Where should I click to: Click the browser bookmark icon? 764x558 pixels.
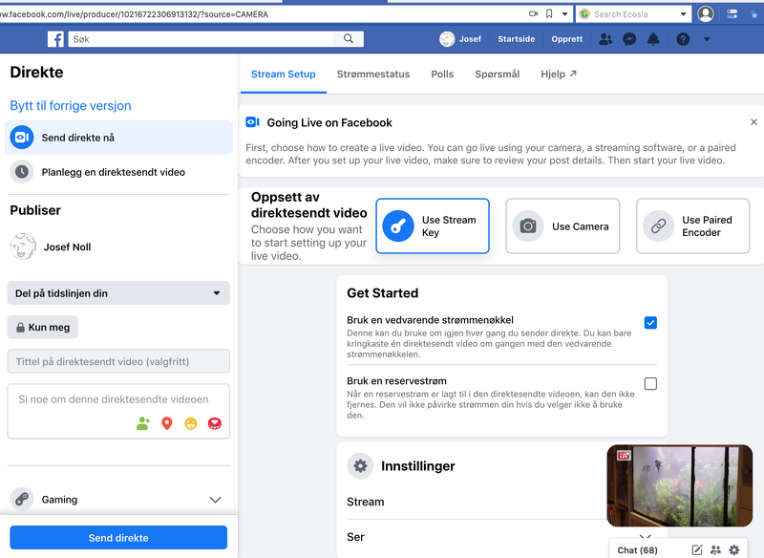pos(549,14)
